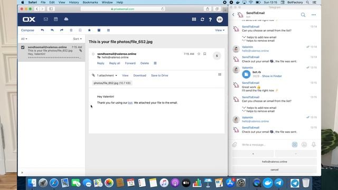
Task: Click Show in Finder for bot.rb
Action: [272, 76]
